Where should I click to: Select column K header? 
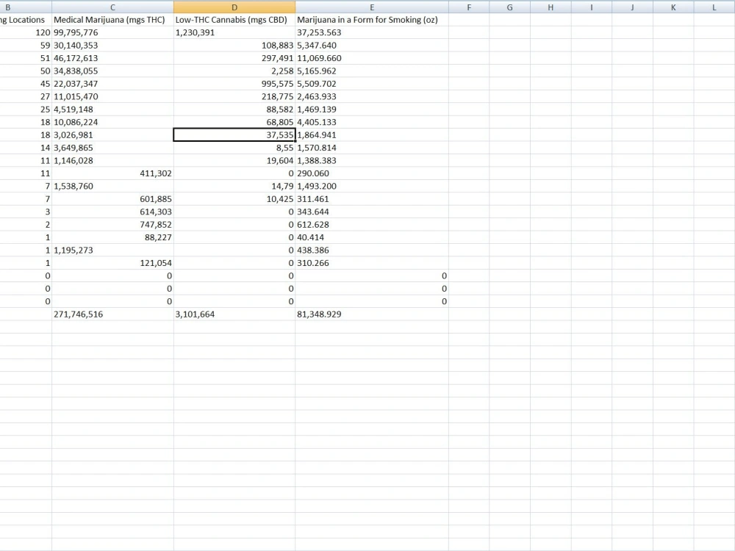click(x=673, y=7)
